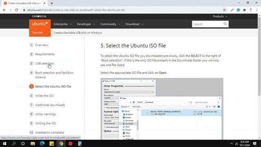
Task: Click the Canonical logo
Action: 39,16
